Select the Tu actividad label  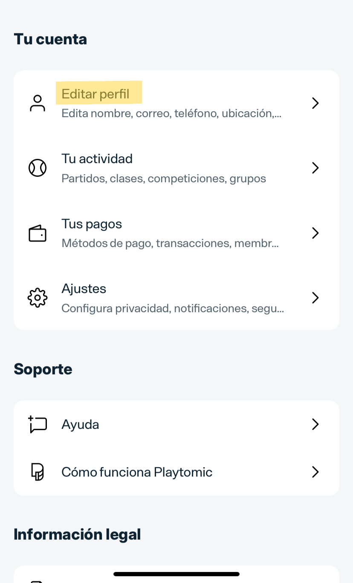click(97, 159)
